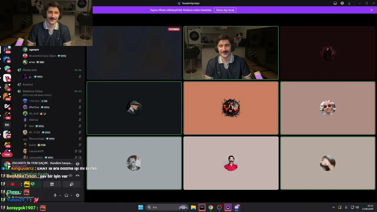Viewport: 377px width, 212px height.
Task: Open the server with badge 6
Action: (7, 106)
